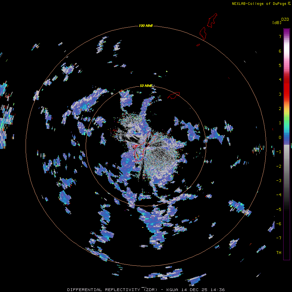The height and width of the screenshot is (292, 292).
Task: Click the 50 NMI range ring label
Action: click(x=146, y=86)
